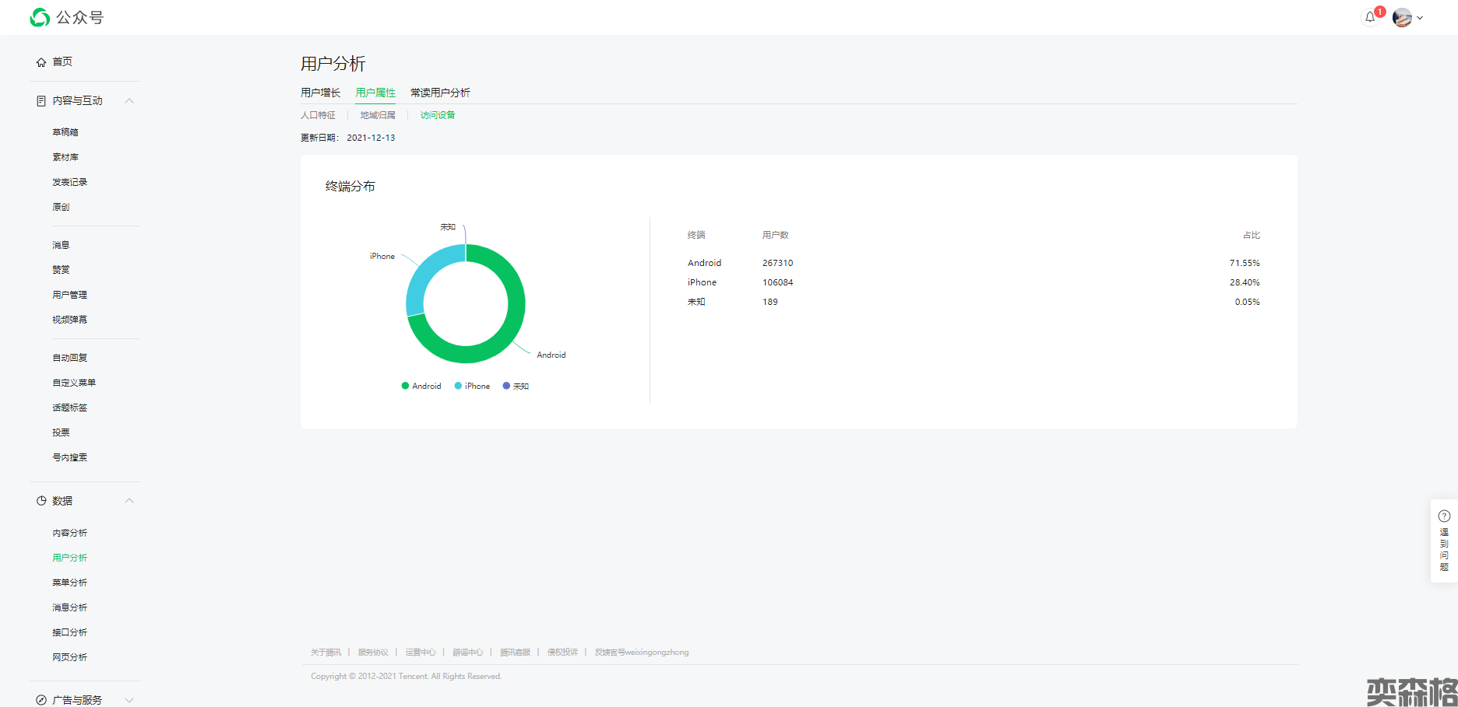Click the green Android donut segment
The height and width of the screenshot is (707, 1458).
click(x=510, y=327)
